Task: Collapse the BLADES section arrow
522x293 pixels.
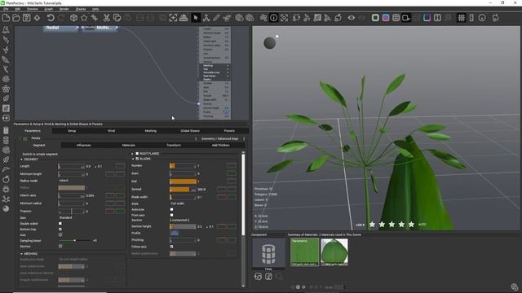Action: click(132, 159)
